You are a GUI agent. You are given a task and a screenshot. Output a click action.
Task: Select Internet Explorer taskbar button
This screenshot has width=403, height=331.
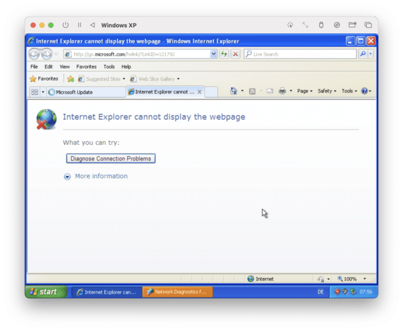tap(107, 292)
